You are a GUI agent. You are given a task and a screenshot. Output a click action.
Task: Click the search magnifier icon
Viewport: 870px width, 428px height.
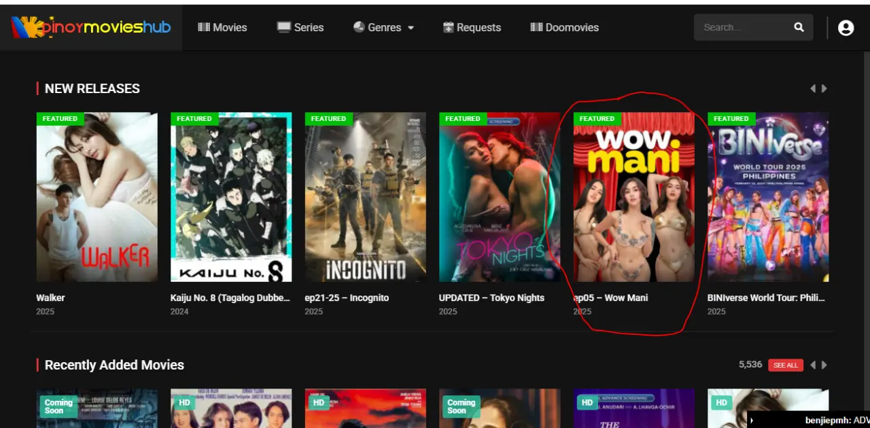tap(799, 27)
